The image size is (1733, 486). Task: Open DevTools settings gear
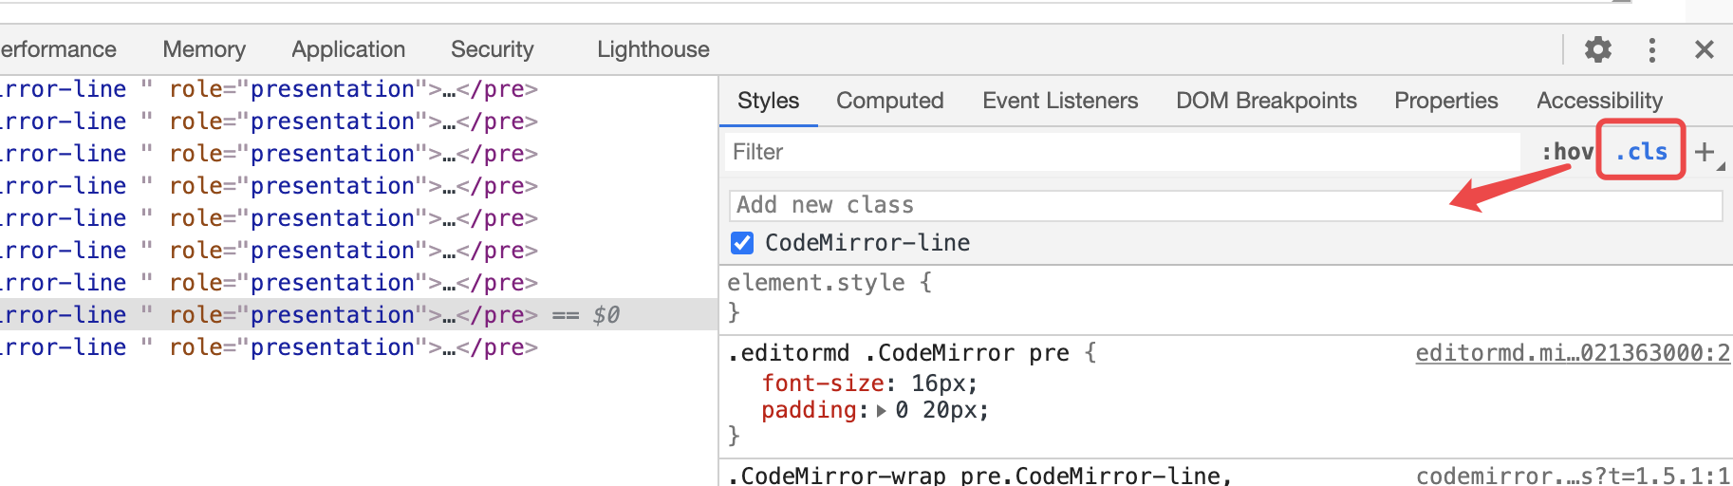[1598, 49]
